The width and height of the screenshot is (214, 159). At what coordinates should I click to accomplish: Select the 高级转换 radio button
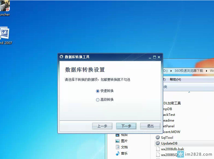click(x=98, y=100)
